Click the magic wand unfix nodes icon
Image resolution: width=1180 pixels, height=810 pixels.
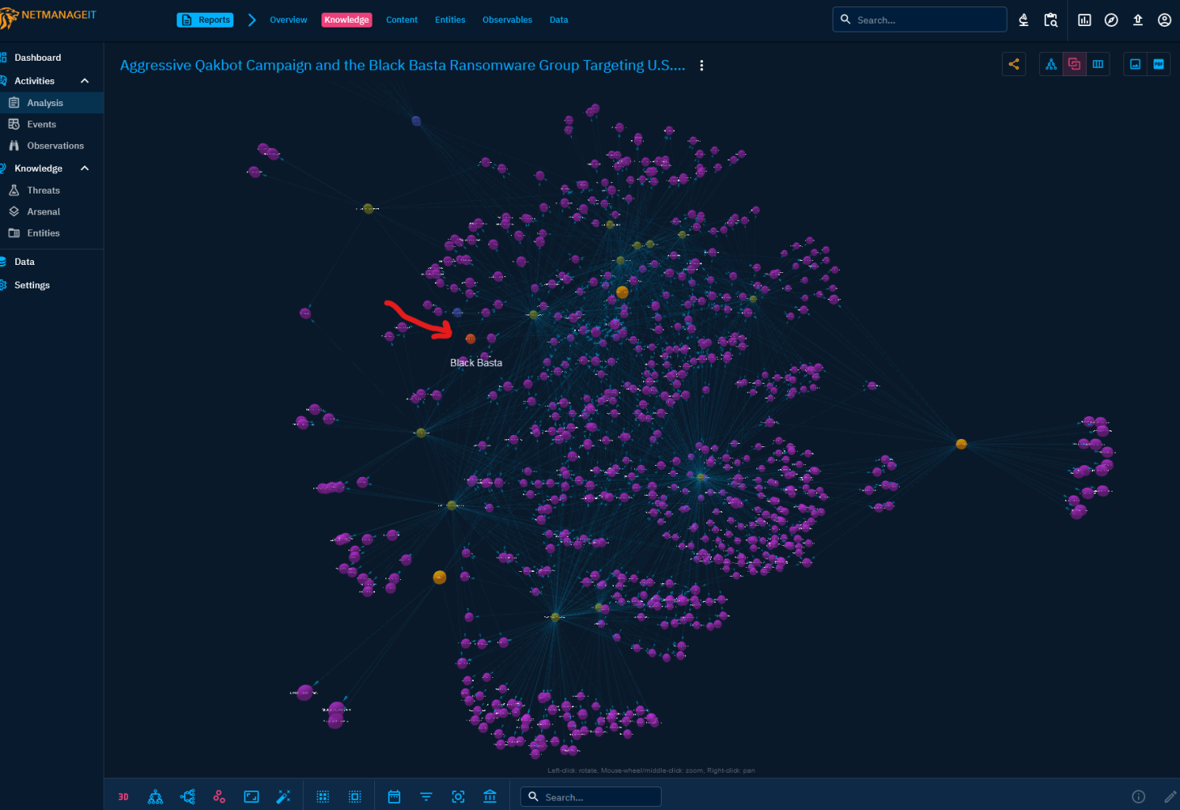coord(283,797)
